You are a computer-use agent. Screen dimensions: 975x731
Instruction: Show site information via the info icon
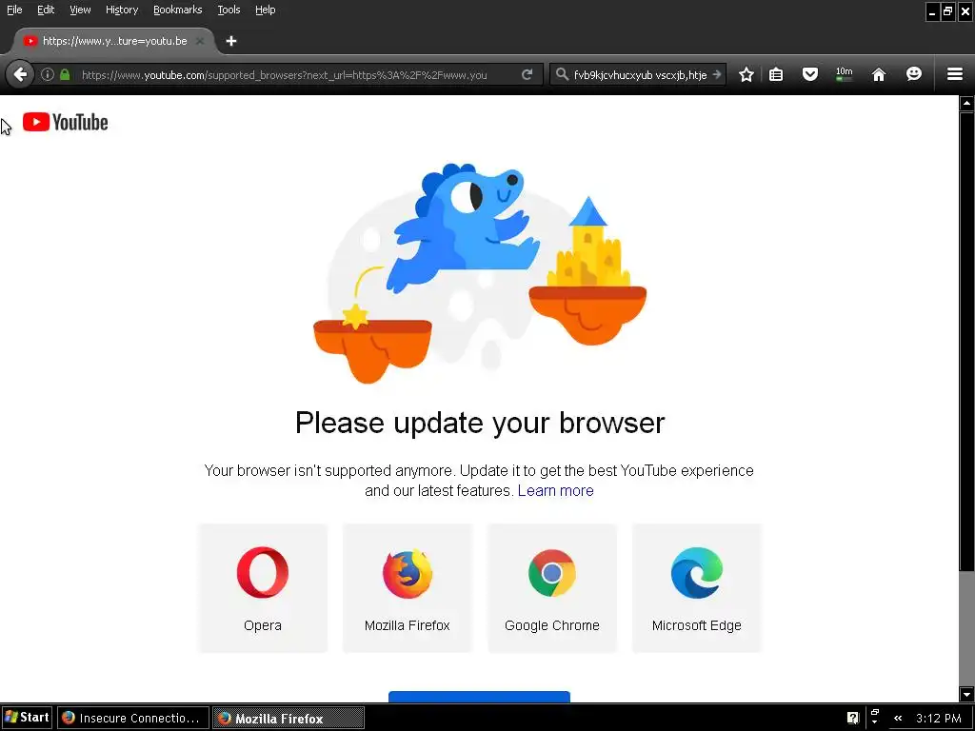[48, 74]
